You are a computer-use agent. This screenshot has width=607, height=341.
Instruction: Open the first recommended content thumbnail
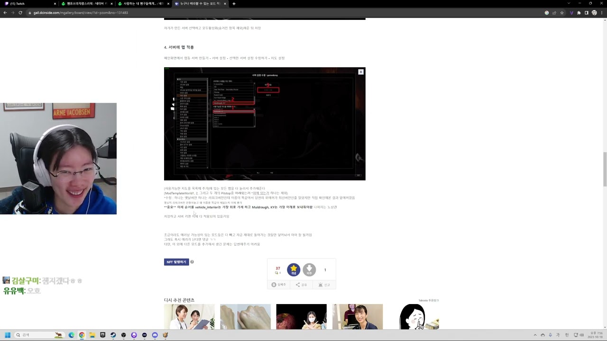pyautogui.click(x=189, y=316)
